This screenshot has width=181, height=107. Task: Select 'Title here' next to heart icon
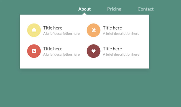tap(112, 49)
